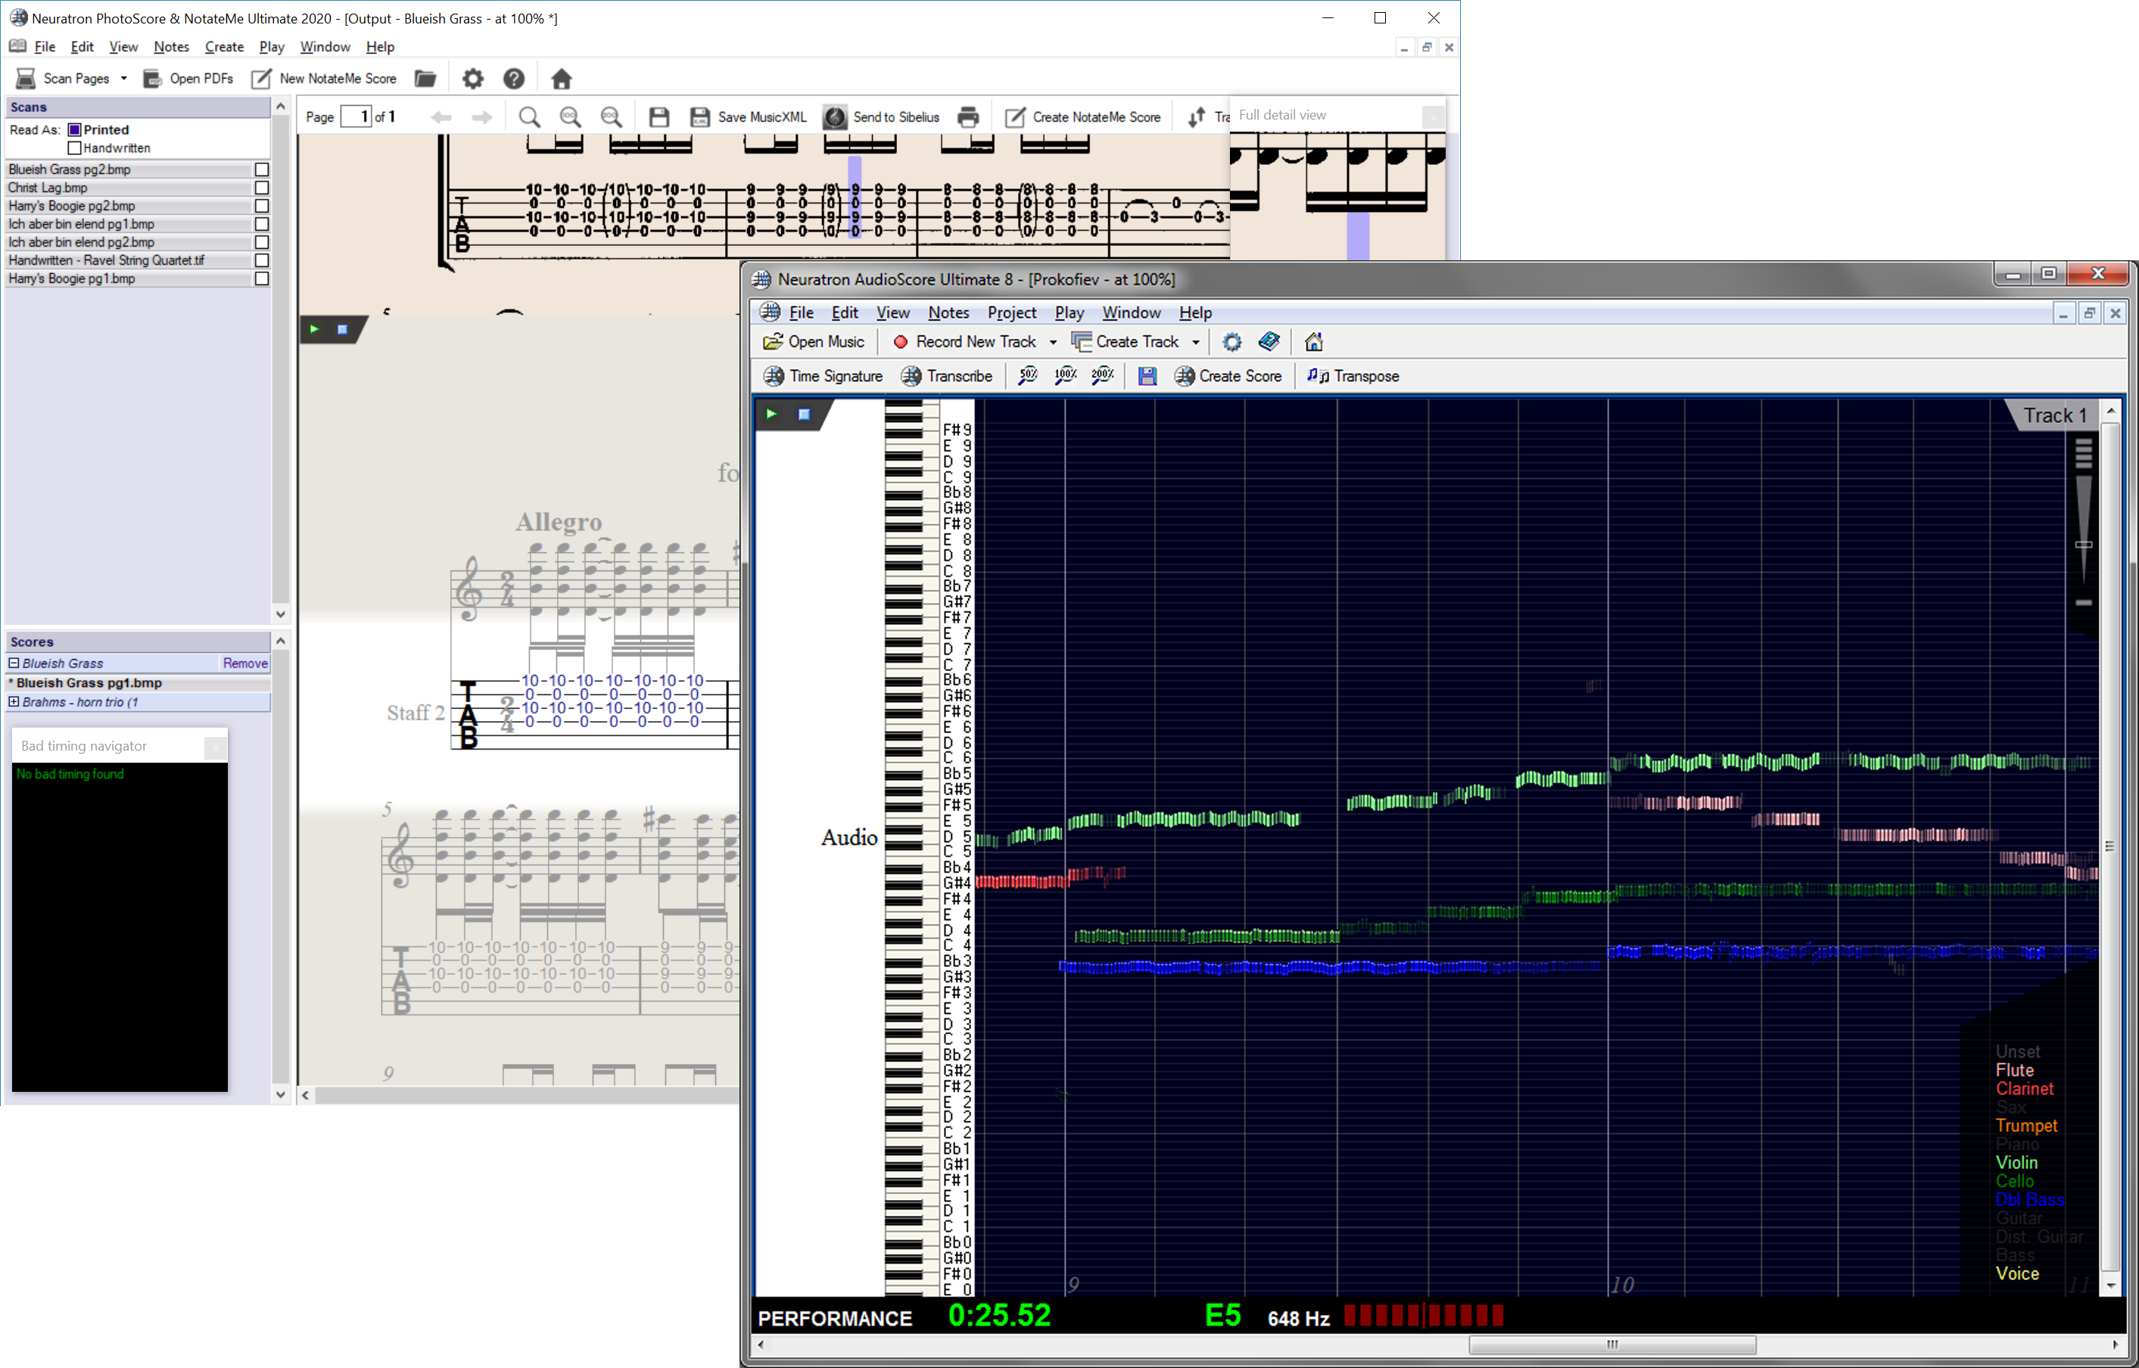Expand the Brahms - horn trio score entry
Screen dimensions: 2139x1368
pyautogui.click(x=14, y=701)
